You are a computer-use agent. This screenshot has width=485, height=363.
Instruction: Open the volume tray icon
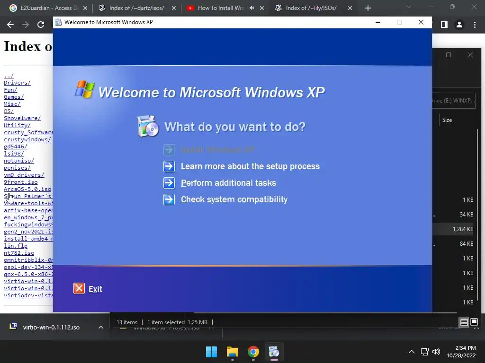click(x=436, y=352)
